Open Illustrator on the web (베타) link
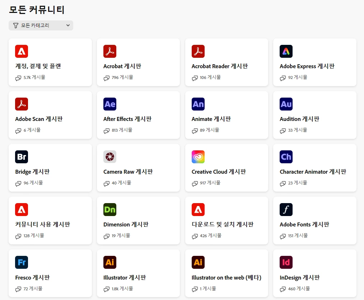The image size is (364, 300). point(227,277)
